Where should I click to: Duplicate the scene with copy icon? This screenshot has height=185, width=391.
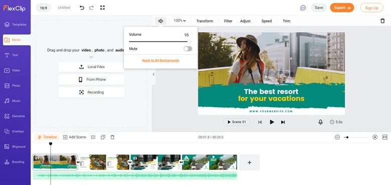[103, 137]
